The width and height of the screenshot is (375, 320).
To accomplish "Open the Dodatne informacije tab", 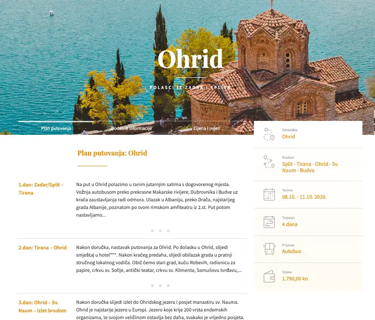I will click(x=131, y=128).
